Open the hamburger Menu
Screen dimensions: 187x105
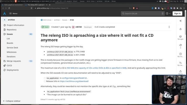(x=13, y=13)
